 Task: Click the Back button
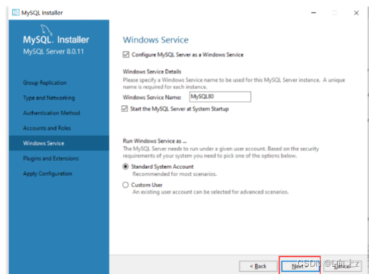[258, 266]
